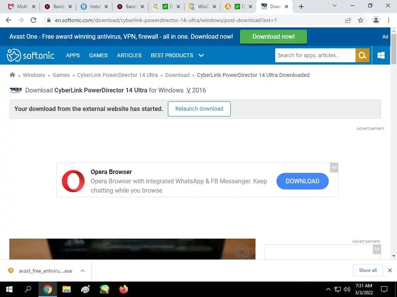This screenshot has width=397, height=297.
Task: Click the Opera Browser logo
Action: 73,181
